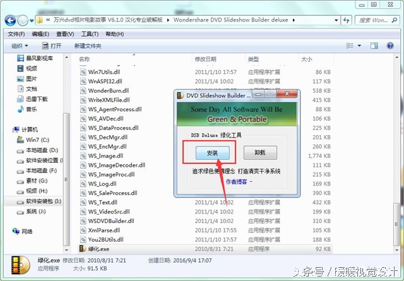Screen dimensions: 404x281
Task: Open view options dropdown arrow
Action: click(359, 46)
